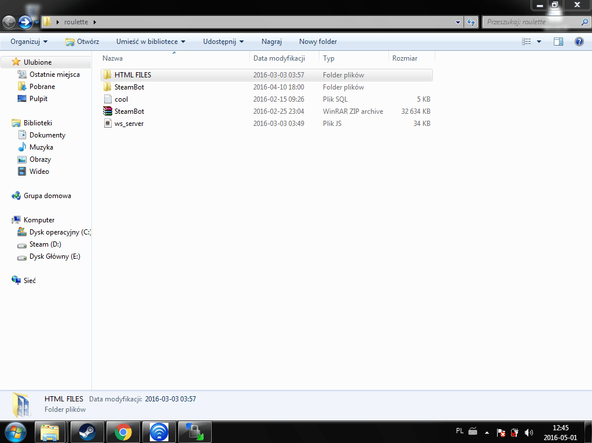This screenshot has height=443, width=592.
Task: Open Google Chrome from the taskbar
Action: [123, 431]
